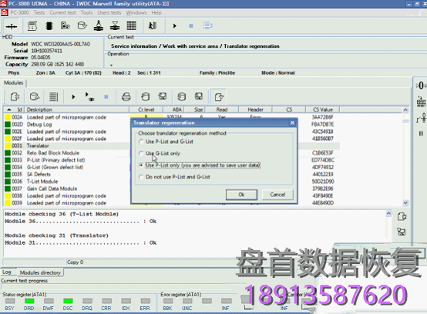
Task: Sort by CS Value column header
Action: coord(323,109)
